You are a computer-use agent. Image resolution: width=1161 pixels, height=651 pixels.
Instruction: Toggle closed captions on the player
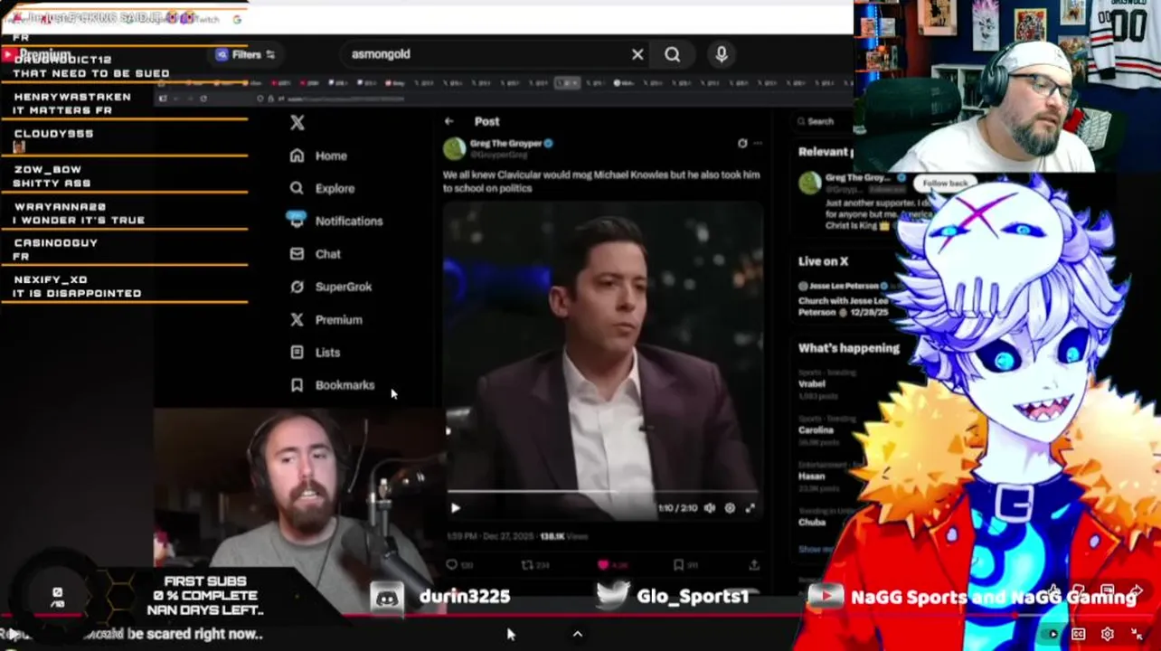pyautogui.click(x=1078, y=634)
